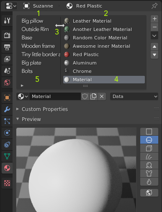Select the Red Plastic slot
The height and width of the screenshot is (212, 162).
tap(104, 54)
